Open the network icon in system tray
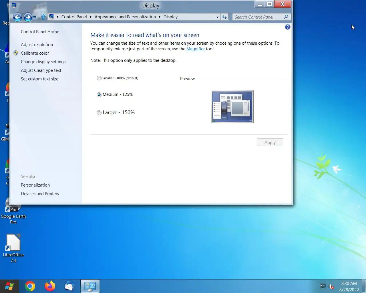Image resolution: width=366 pixels, height=293 pixels. click(x=323, y=286)
